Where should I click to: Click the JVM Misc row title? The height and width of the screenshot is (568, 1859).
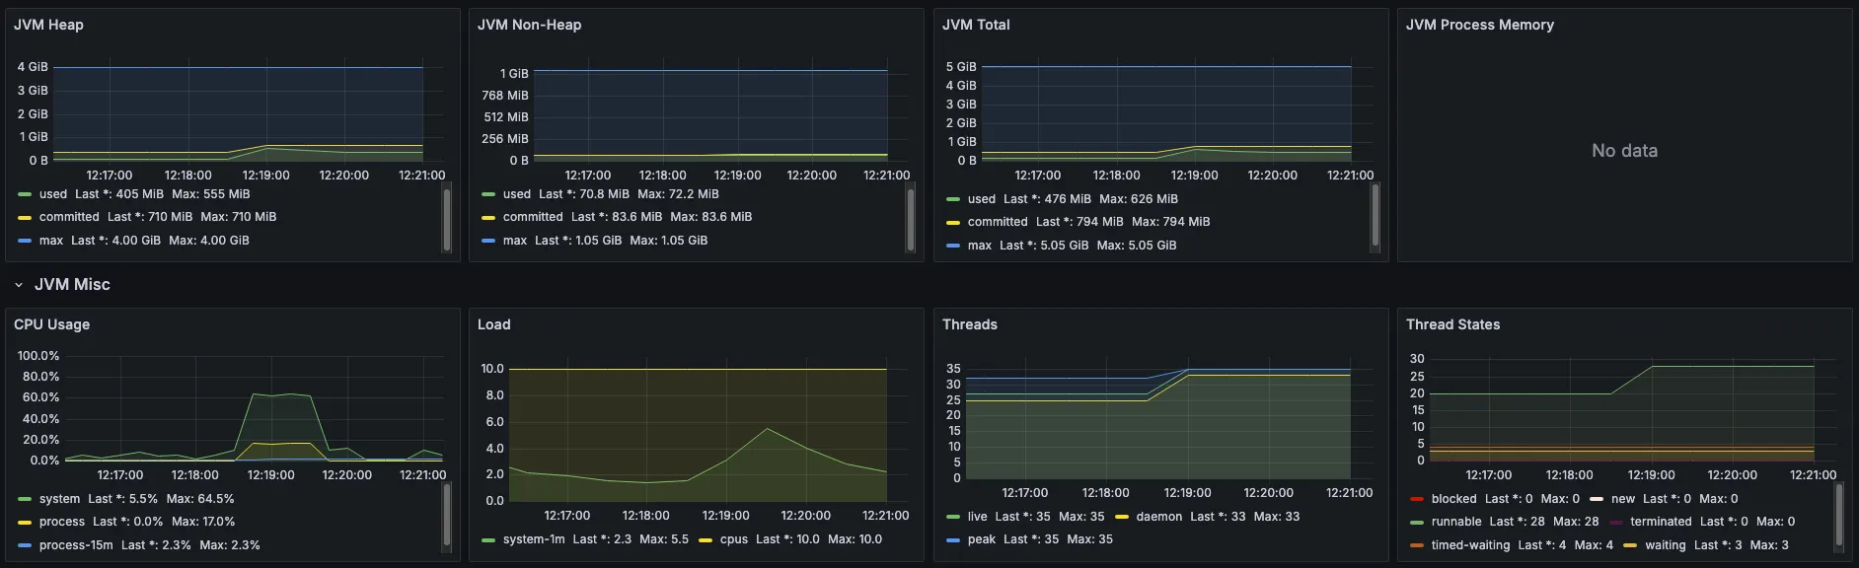tap(72, 285)
